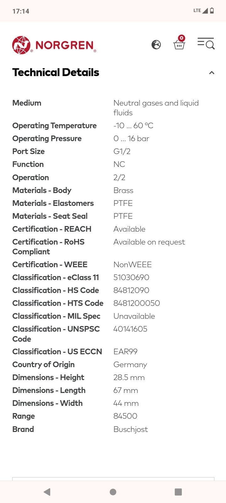Tap the Operating Pressure row label

coord(47,138)
